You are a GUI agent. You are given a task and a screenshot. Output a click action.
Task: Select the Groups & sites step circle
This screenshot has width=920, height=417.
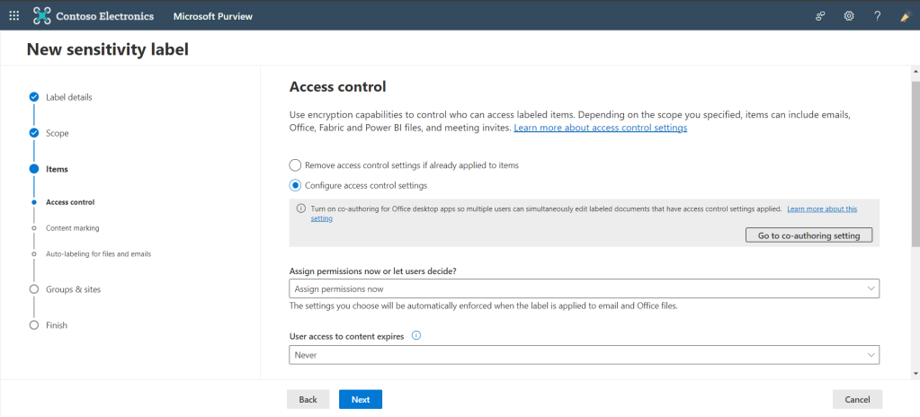tap(34, 289)
